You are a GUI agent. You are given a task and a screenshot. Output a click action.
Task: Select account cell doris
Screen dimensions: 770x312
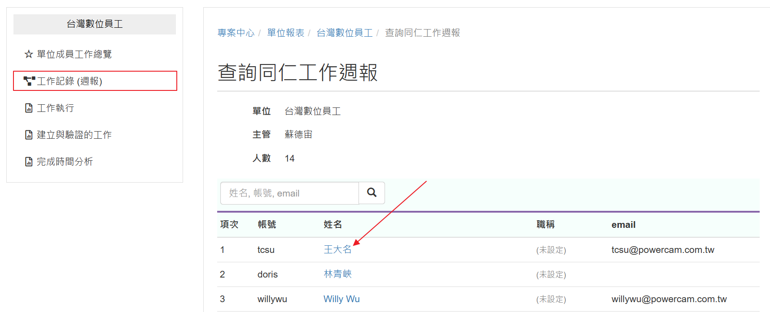coord(267,274)
